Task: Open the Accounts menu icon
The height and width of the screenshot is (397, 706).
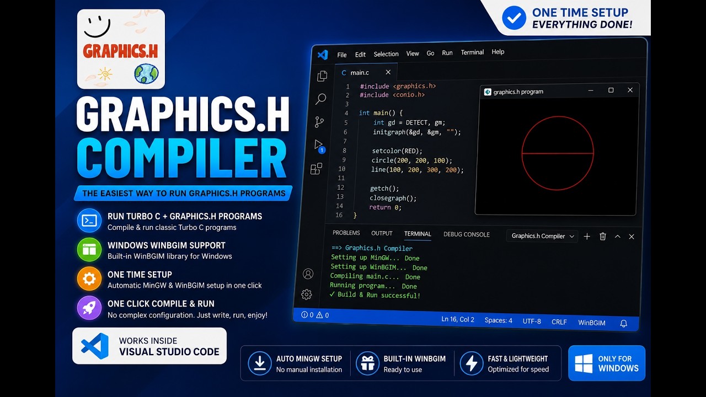Action: (x=308, y=273)
